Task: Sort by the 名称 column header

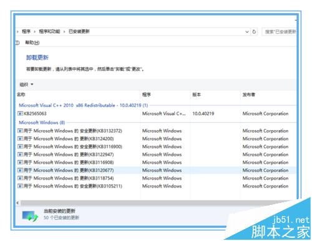Action: [21, 95]
